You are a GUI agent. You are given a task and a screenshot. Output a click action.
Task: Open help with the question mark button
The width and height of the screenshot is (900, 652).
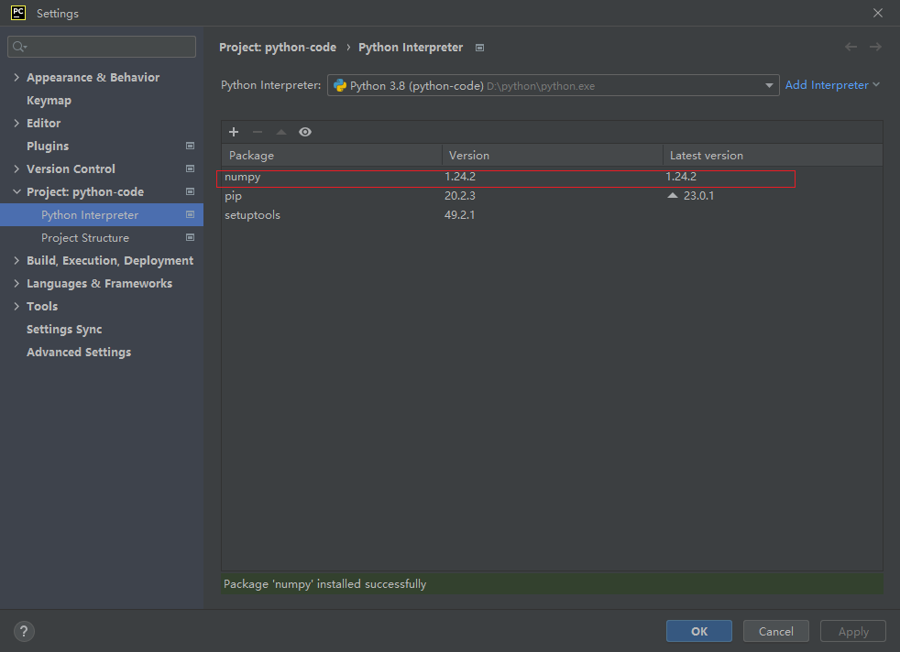coord(24,631)
